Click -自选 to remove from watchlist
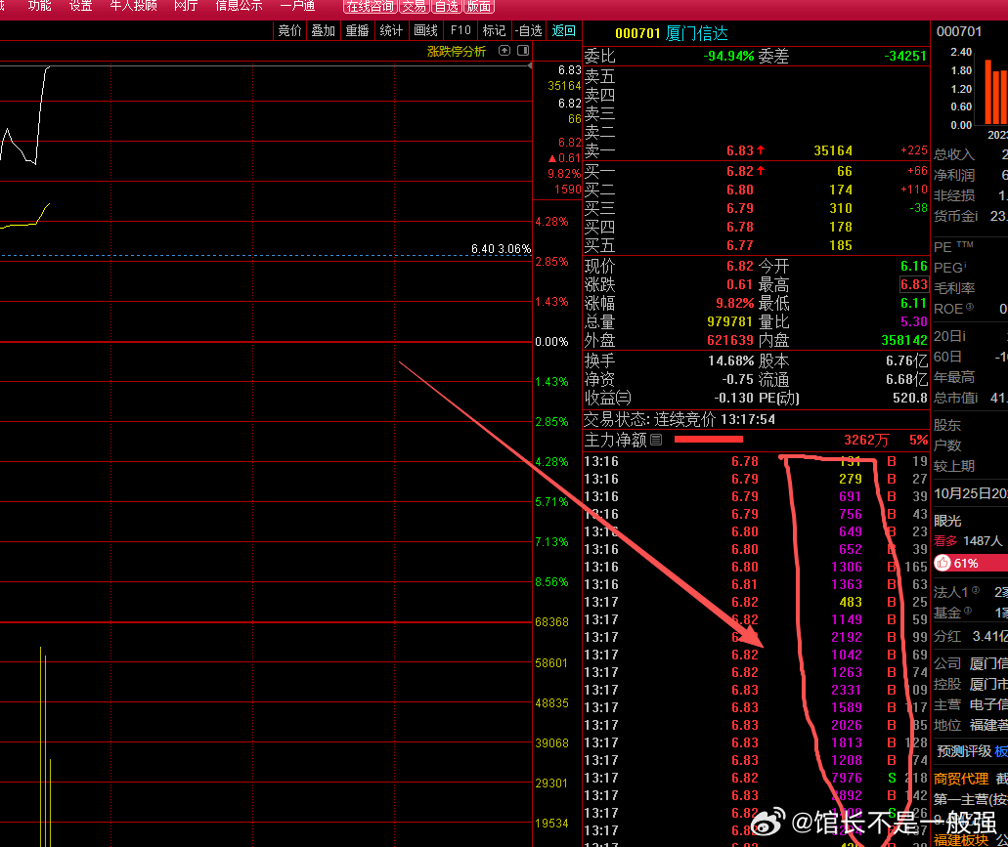Screen dimensions: 1008x847 coord(528,31)
